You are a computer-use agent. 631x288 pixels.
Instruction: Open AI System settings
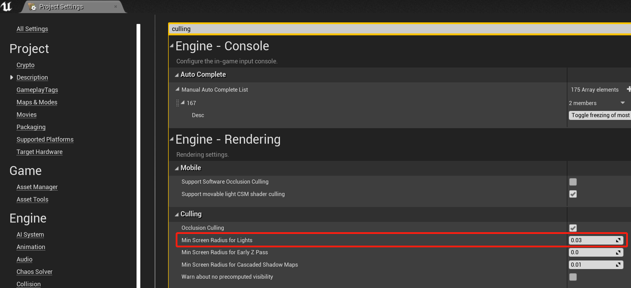coord(30,235)
